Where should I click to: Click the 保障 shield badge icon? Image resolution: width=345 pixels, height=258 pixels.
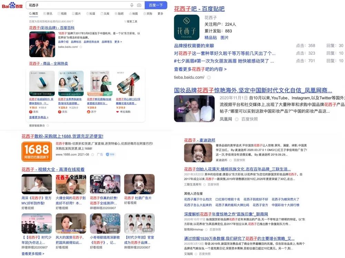pos(111,155)
